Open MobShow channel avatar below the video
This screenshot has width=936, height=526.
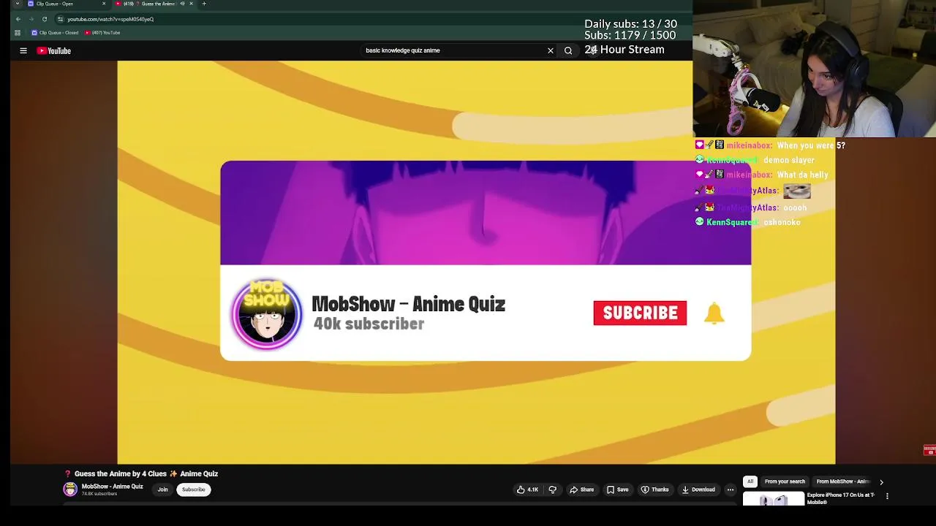(x=70, y=489)
